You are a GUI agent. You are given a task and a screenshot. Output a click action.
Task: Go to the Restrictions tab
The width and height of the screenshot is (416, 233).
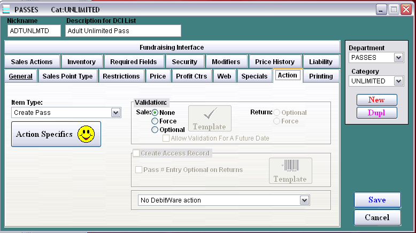121,76
